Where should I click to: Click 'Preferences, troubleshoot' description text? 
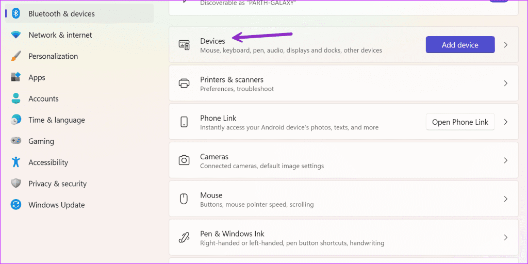[237, 89]
